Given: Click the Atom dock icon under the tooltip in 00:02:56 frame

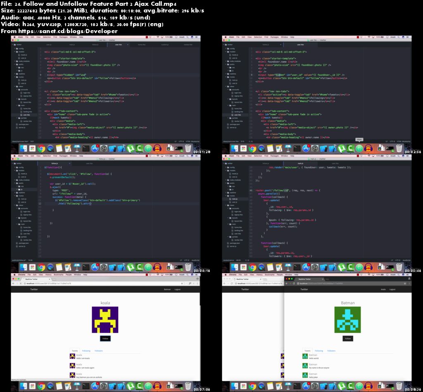Looking at the screenshot, I should pos(359,148).
